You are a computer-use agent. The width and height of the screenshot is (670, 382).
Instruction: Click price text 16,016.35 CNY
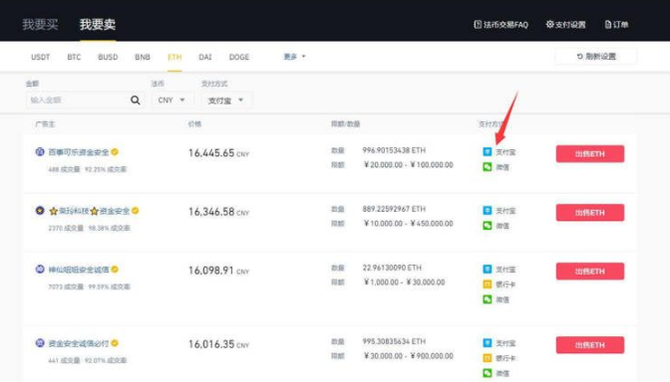point(218,344)
